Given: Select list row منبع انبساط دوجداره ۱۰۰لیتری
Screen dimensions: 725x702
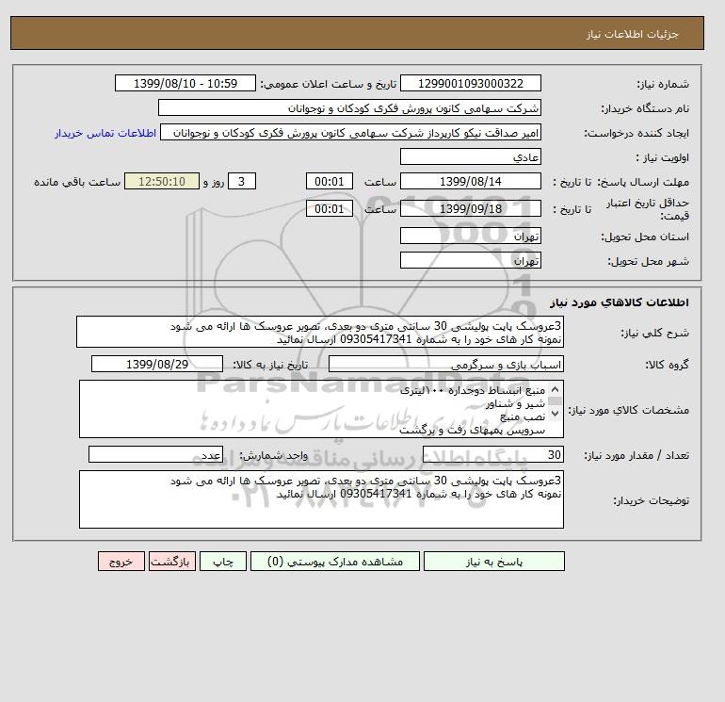Looking at the screenshot, I should (x=472, y=390).
